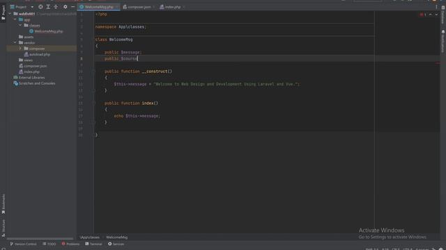Close the composer.json tab

[154, 7]
